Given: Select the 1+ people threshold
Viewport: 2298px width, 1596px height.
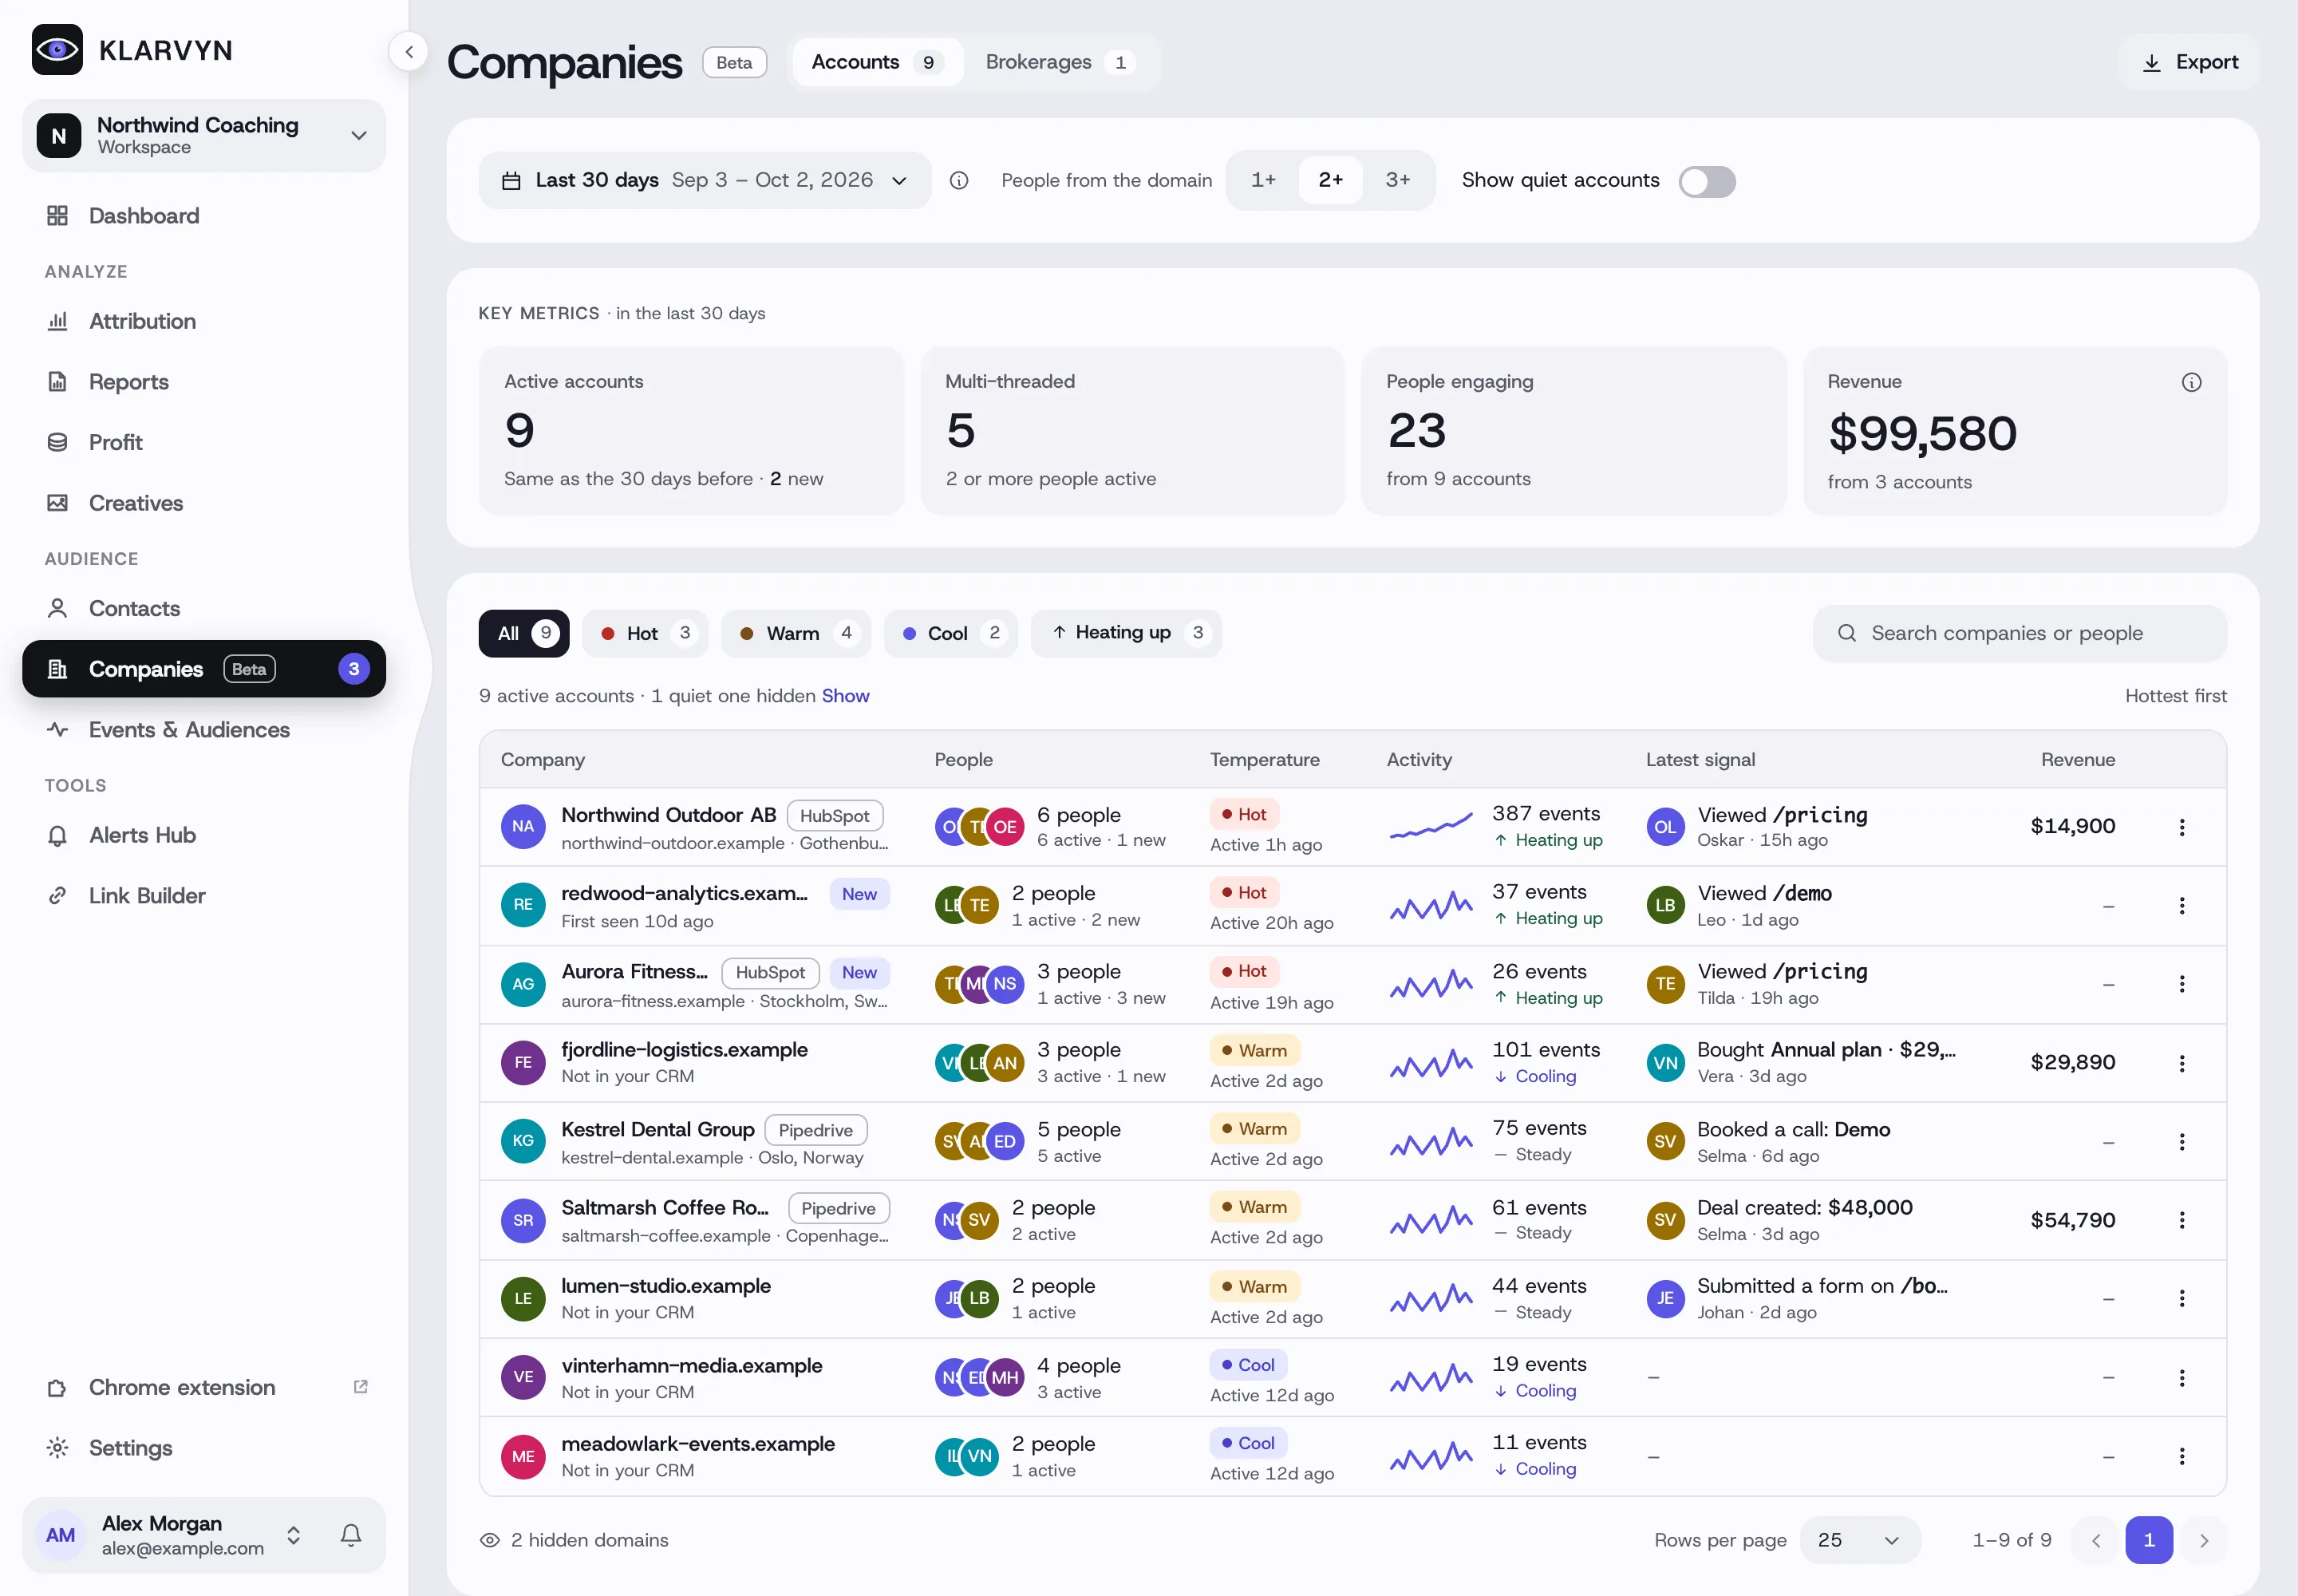Looking at the screenshot, I should (1263, 180).
